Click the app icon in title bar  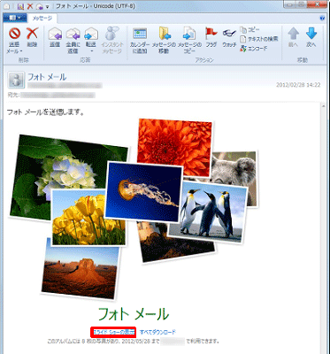(6, 6)
